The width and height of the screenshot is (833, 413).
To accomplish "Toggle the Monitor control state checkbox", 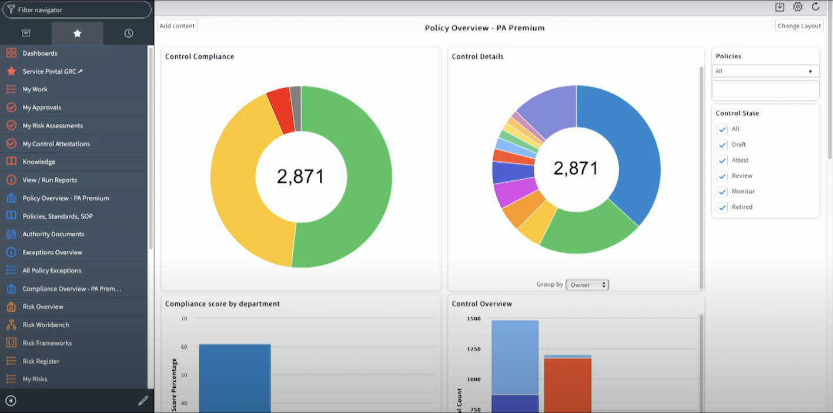I will (722, 192).
